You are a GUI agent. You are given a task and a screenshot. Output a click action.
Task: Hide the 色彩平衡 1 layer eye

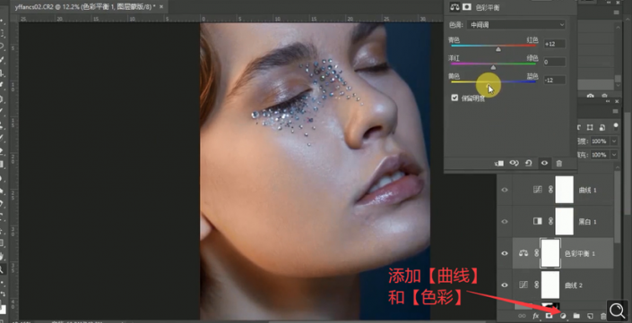[x=505, y=253]
